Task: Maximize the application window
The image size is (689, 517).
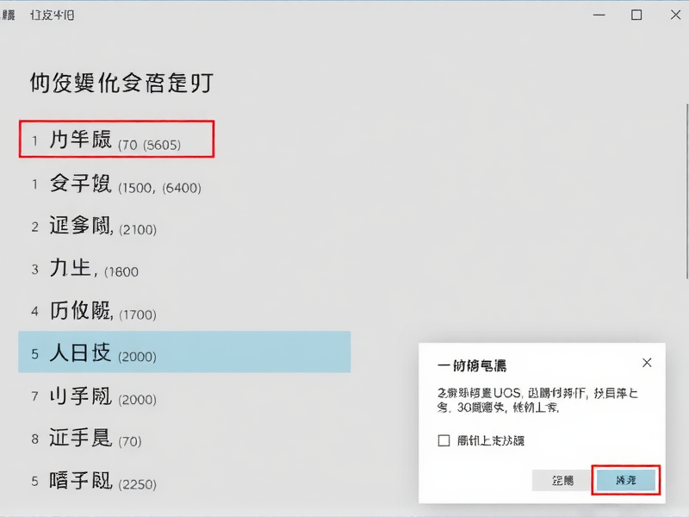Action: pyautogui.click(x=635, y=15)
